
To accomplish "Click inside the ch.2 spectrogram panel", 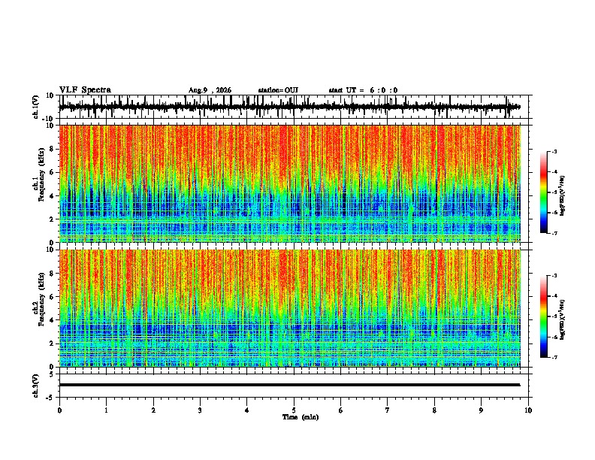I will [x=290, y=308].
